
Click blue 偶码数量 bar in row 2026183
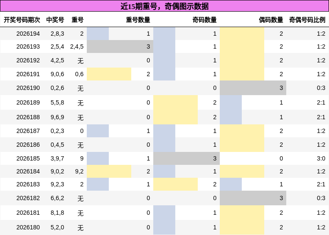pos(231,184)
